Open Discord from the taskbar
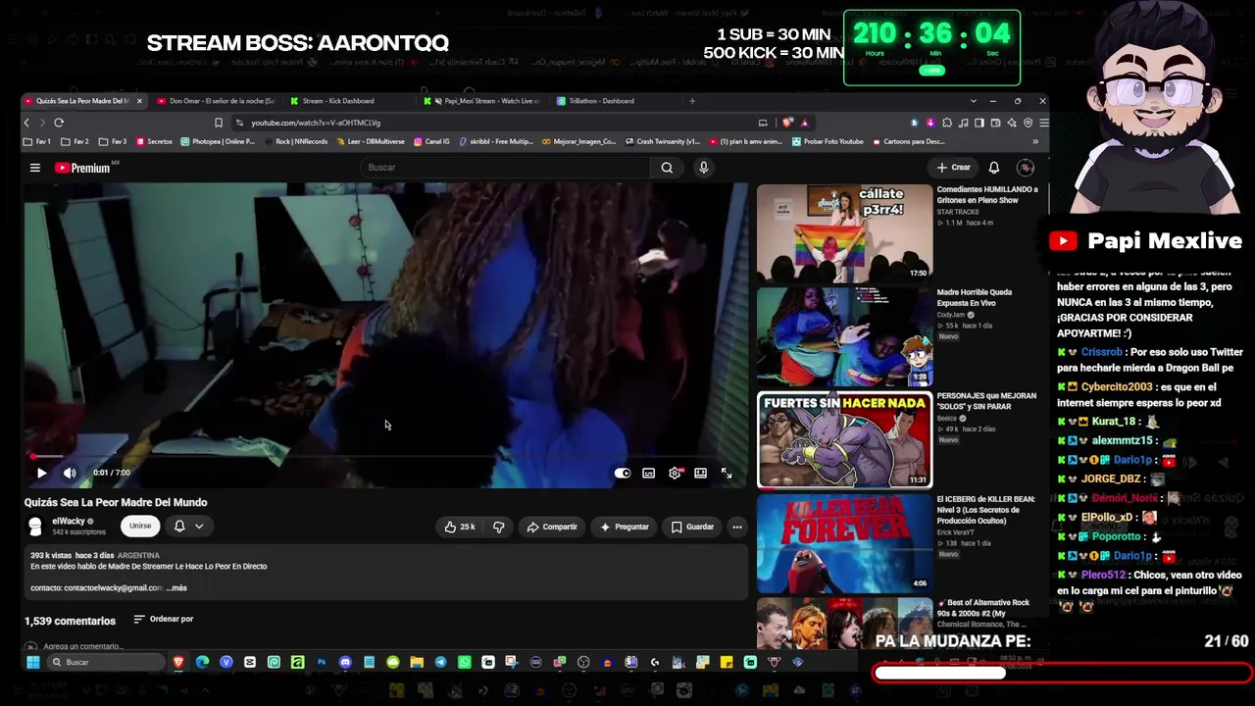The width and height of the screenshot is (1255, 706). [x=345, y=662]
